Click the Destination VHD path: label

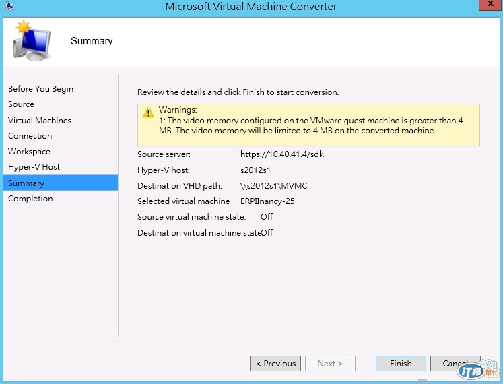[x=180, y=185]
